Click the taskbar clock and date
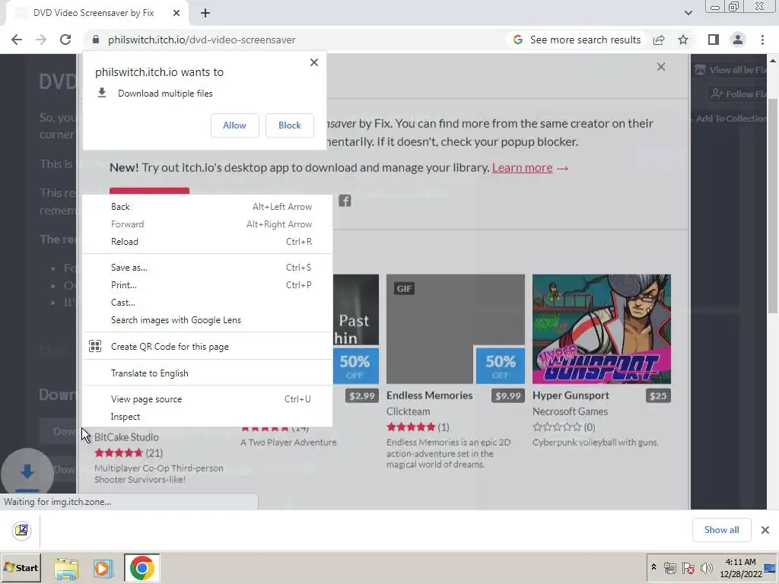The height and width of the screenshot is (584, 779). tap(741, 568)
